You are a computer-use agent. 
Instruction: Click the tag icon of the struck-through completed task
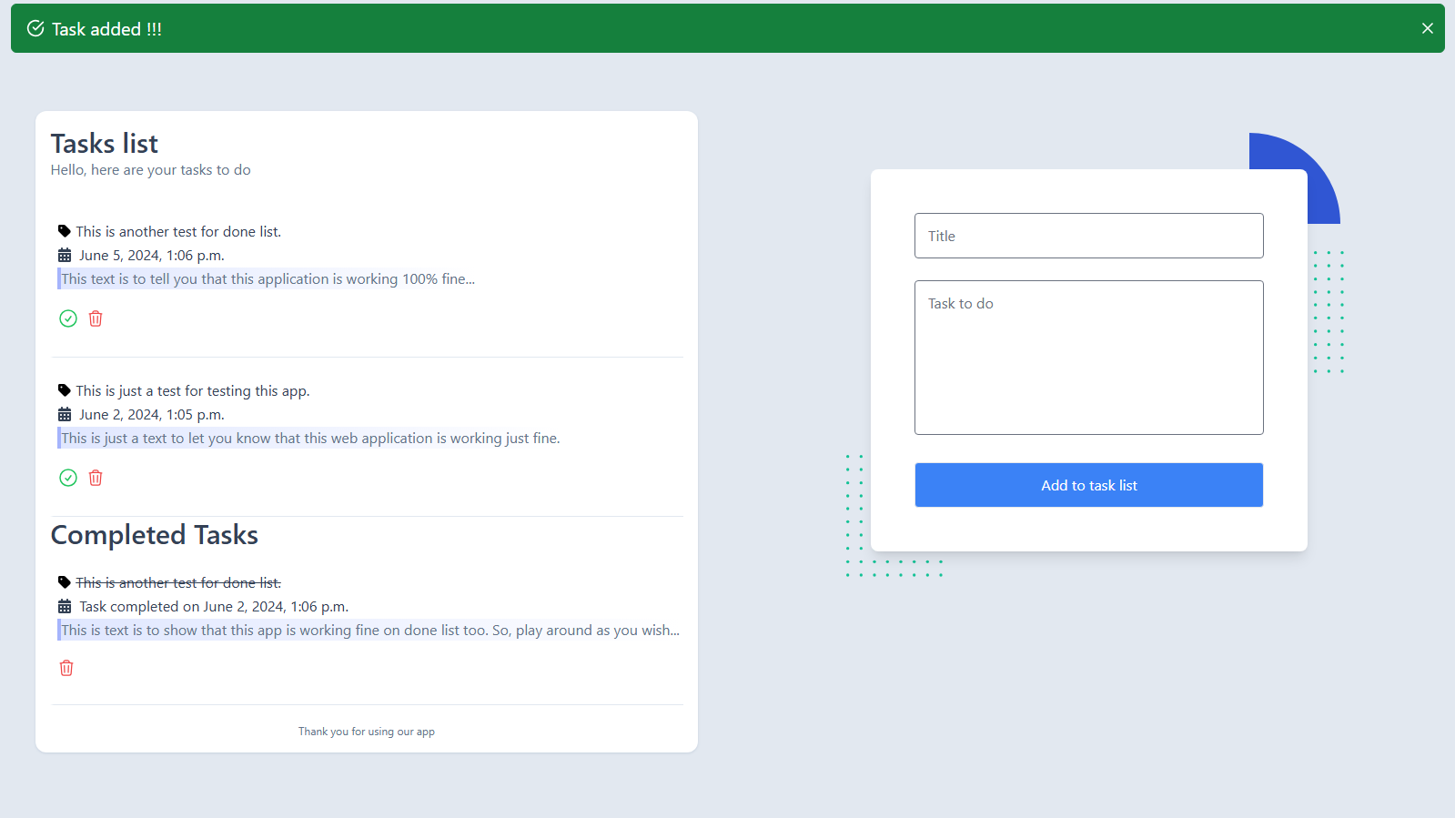coord(64,582)
